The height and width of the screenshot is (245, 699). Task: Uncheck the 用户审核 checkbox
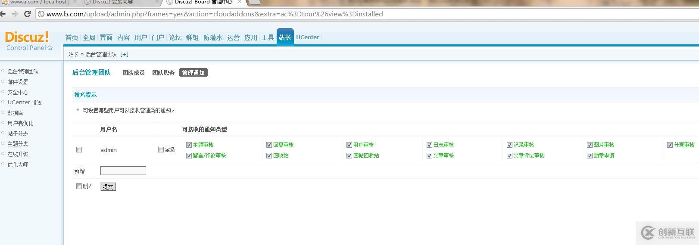[x=349, y=145]
